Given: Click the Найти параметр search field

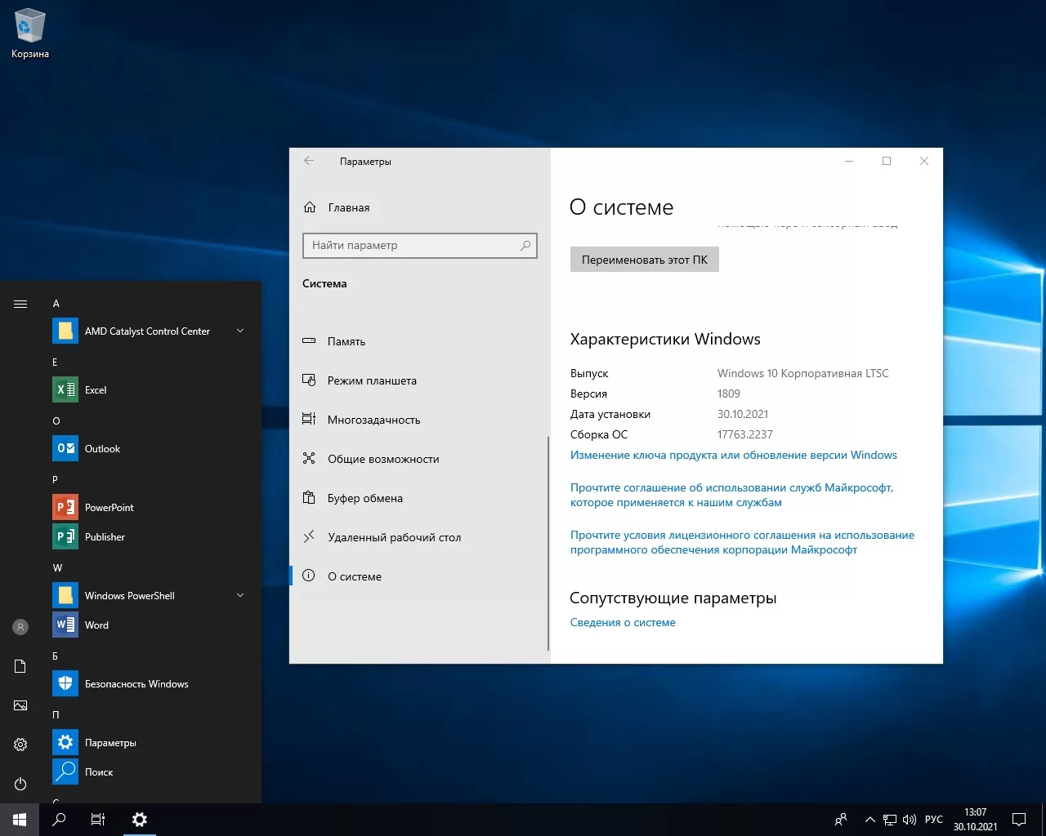Looking at the screenshot, I should [x=413, y=245].
